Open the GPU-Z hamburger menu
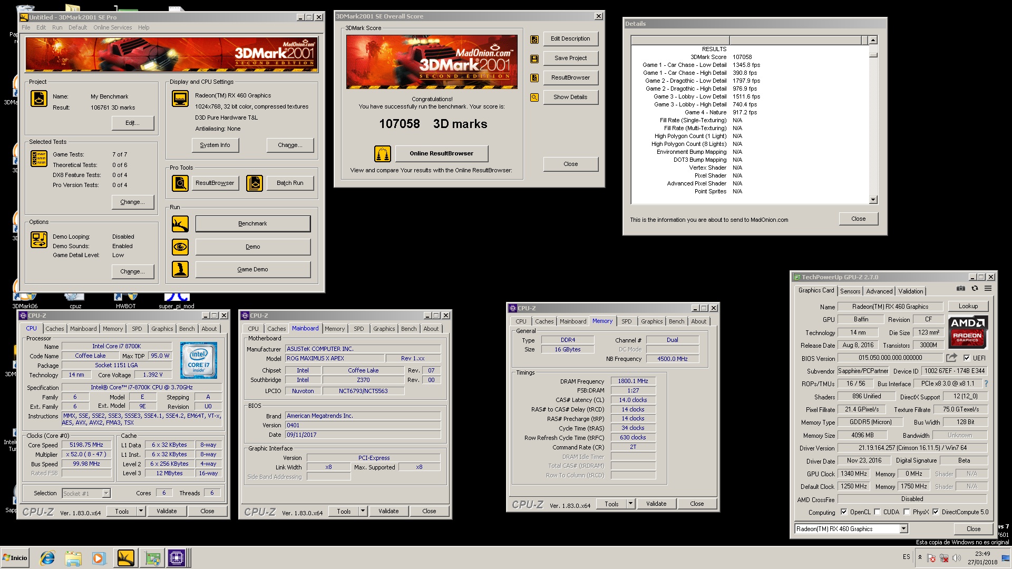The width and height of the screenshot is (1012, 569). [988, 289]
